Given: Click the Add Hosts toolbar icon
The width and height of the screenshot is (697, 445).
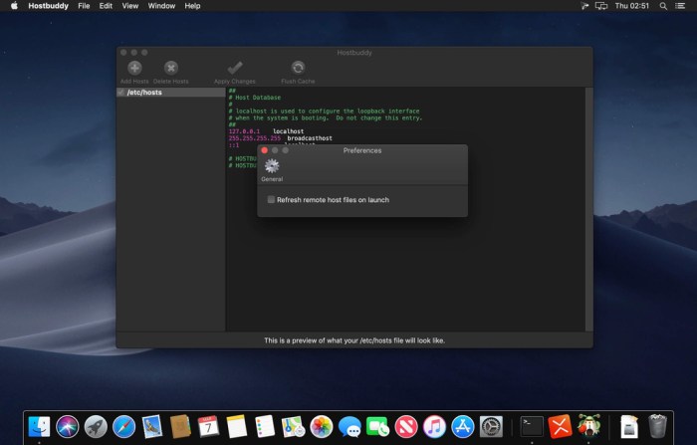Looking at the screenshot, I should coord(134,68).
